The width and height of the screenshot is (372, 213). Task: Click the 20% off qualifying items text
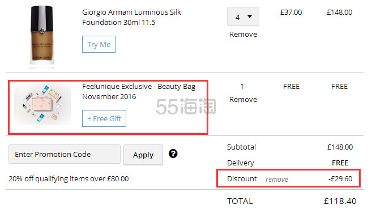(x=69, y=178)
